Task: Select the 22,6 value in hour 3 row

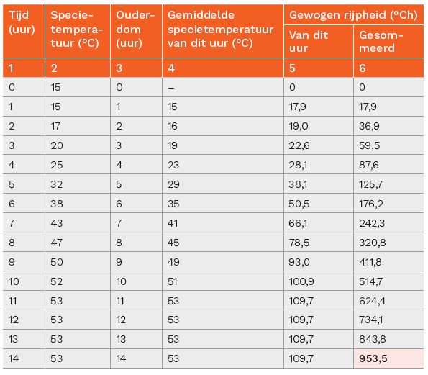Action: [x=319, y=145]
